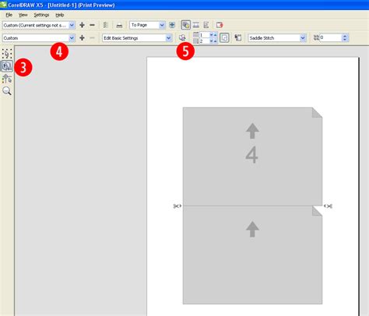Open the View menu

[x=23, y=15]
